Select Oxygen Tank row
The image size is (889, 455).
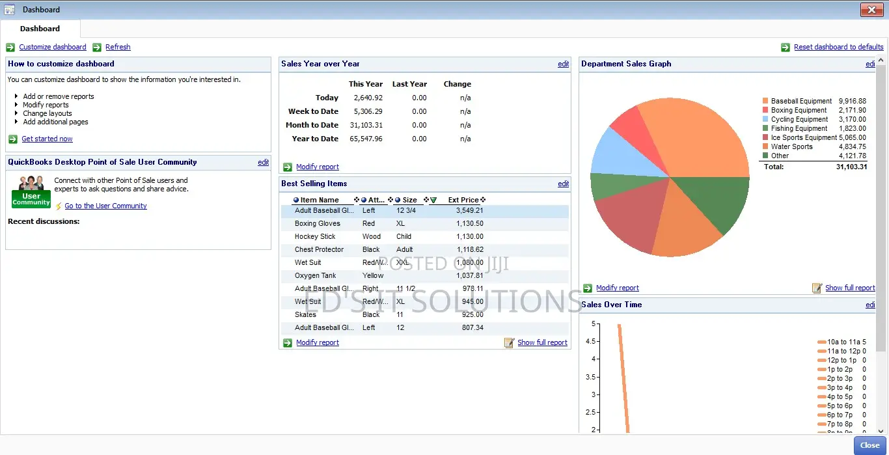(425, 275)
